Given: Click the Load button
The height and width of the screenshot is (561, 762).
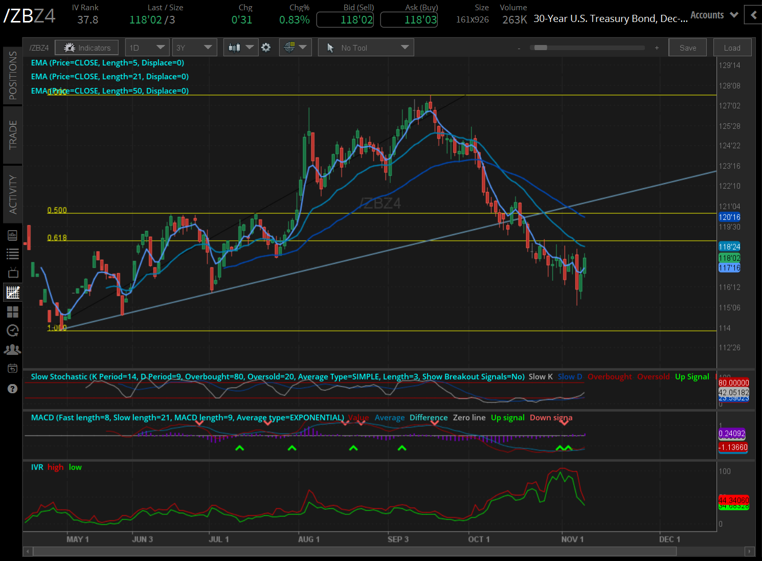Looking at the screenshot, I should tap(732, 47).
